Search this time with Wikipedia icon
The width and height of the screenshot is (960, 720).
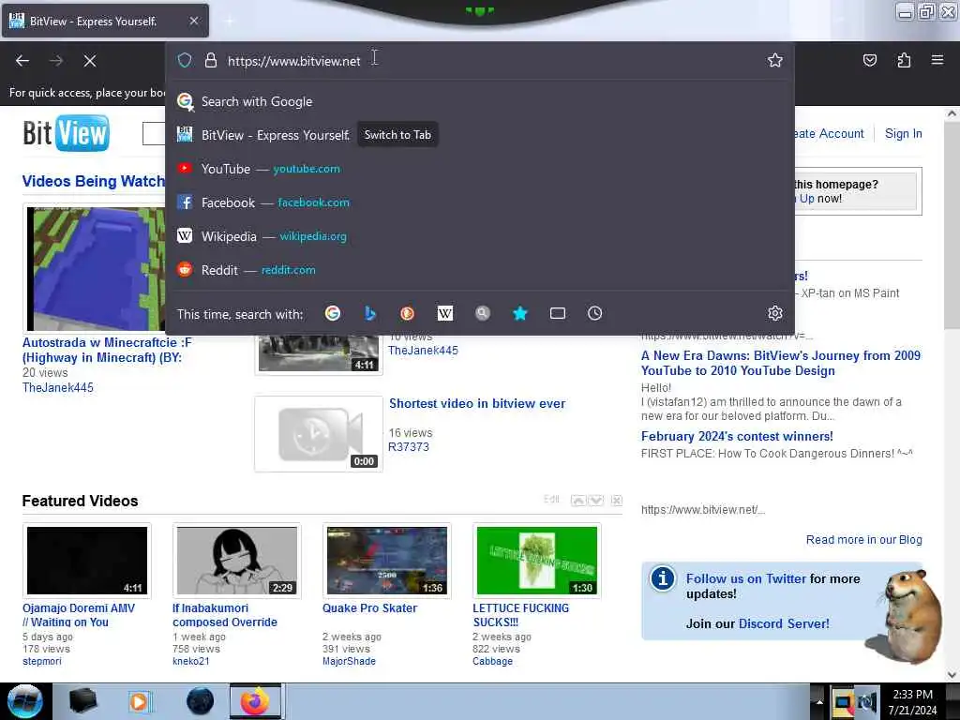[445, 313]
